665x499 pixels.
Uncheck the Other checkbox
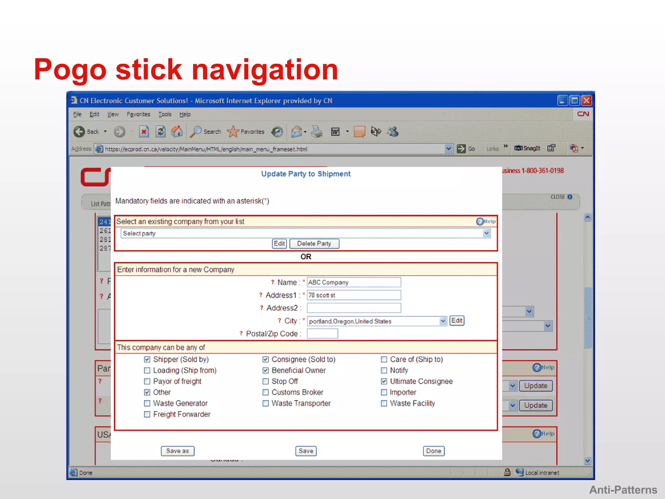tap(147, 392)
